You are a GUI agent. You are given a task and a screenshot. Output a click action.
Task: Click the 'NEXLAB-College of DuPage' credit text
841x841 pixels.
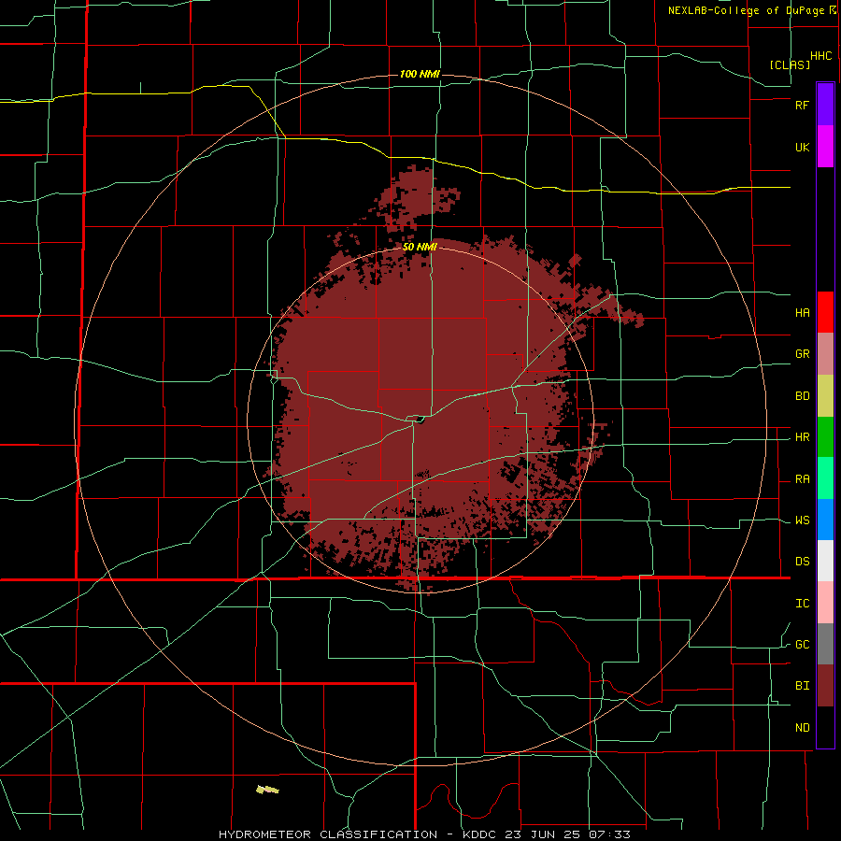[x=748, y=10]
